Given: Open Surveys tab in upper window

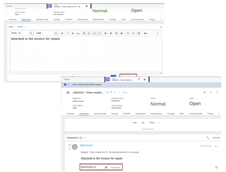Looking at the screenshot, I should [57, 19].
